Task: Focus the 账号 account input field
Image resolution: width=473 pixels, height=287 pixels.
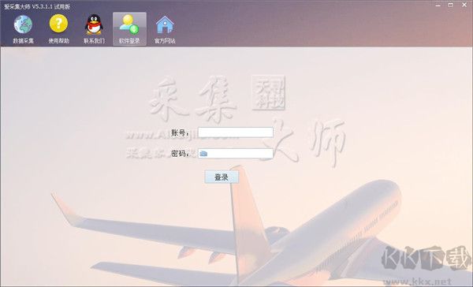Action: (236, 132)
